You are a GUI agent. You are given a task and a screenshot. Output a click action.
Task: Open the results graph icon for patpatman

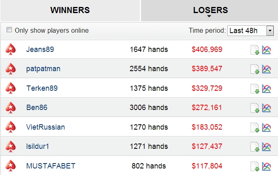coord(267,69)
